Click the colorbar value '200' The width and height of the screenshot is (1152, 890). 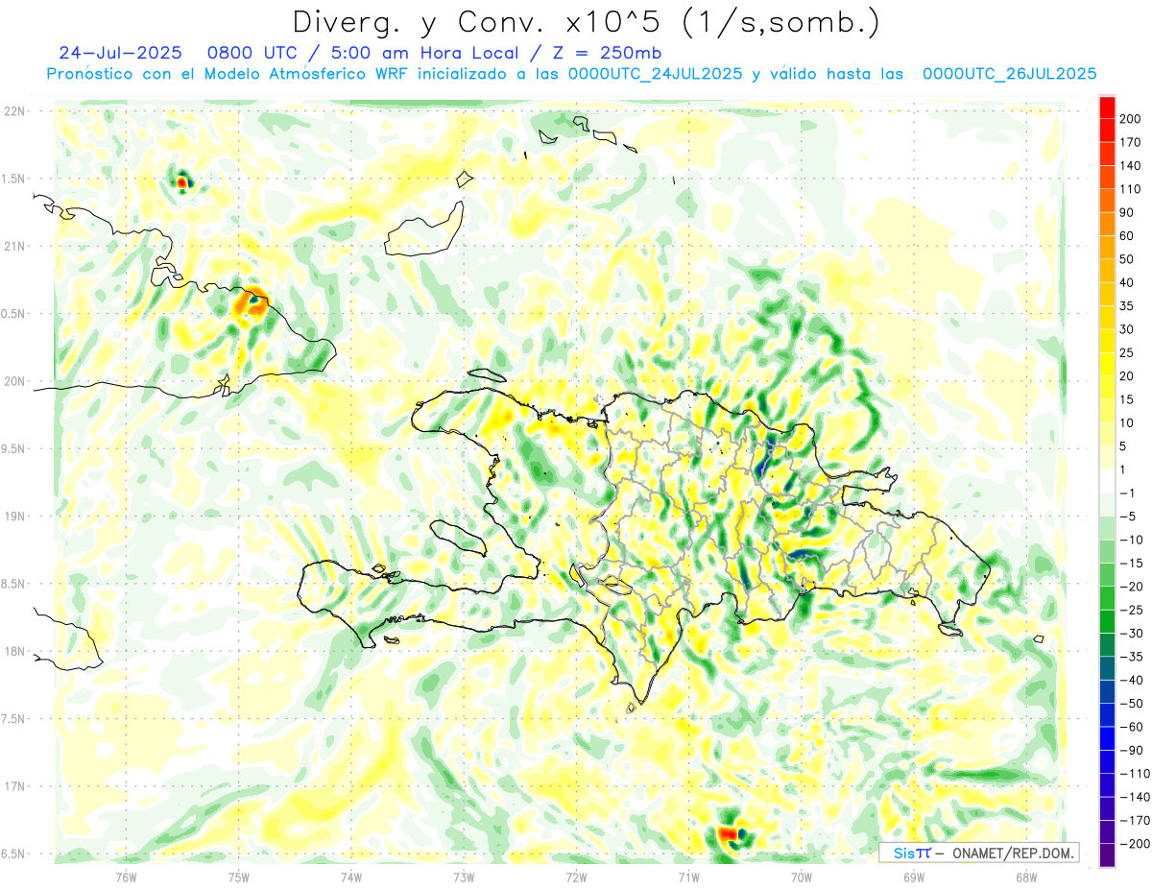1131,118
